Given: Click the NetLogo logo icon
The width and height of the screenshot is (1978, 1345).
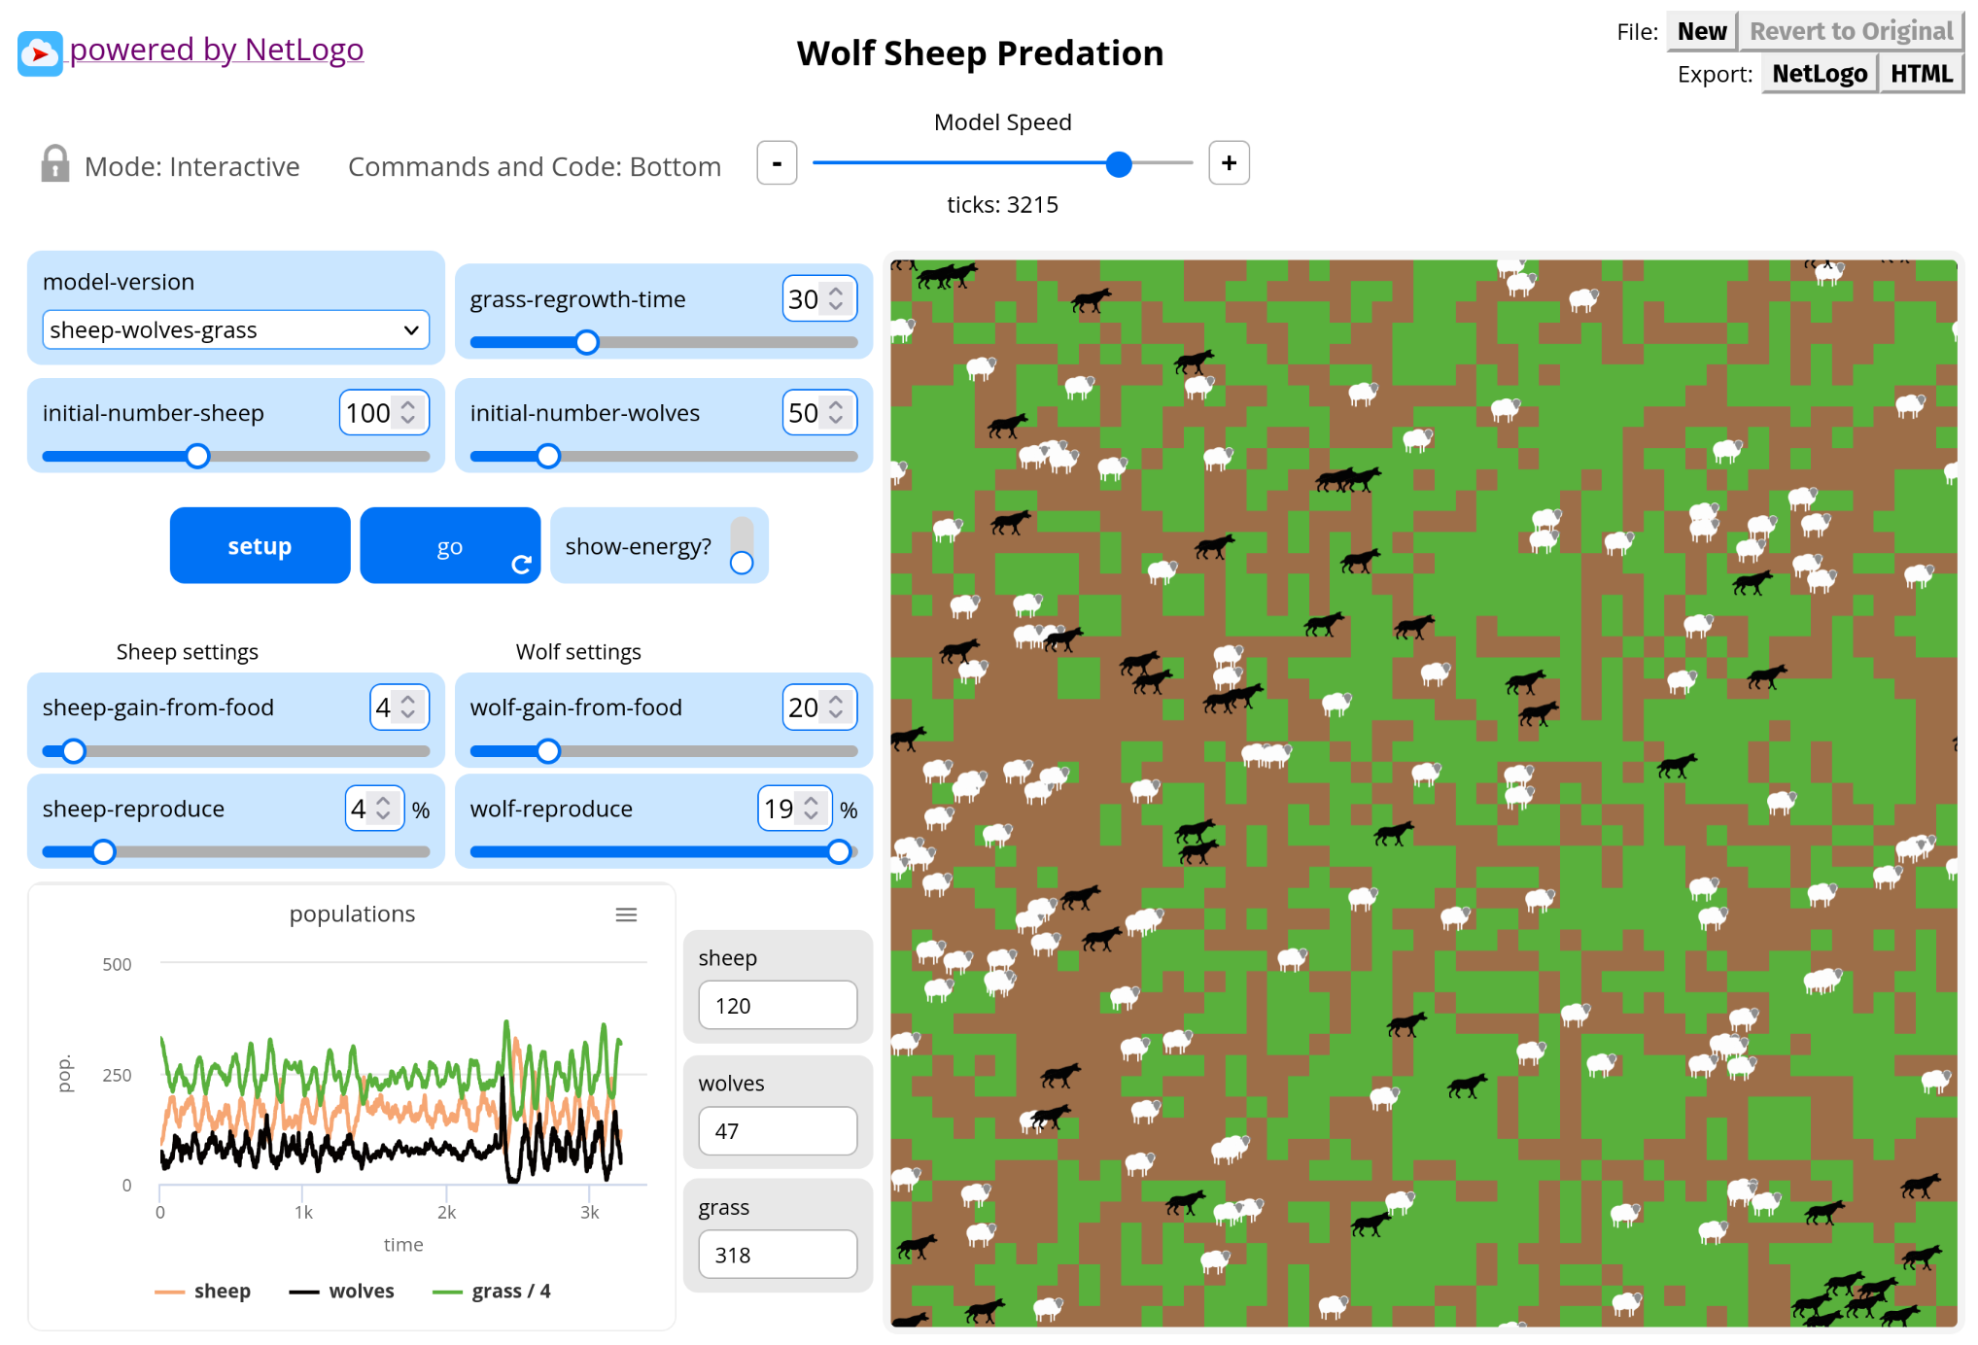Looking at the screenshot, I should 40,52.
